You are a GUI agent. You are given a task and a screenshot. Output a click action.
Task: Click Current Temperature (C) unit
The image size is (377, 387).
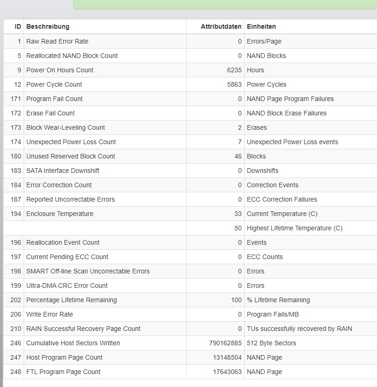click(282, 214)
